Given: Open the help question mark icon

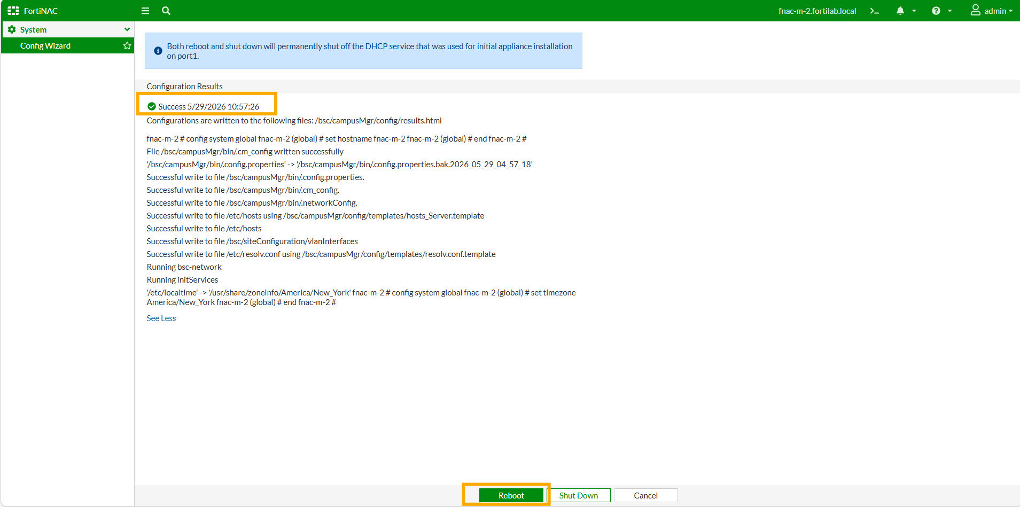Looking at the screenshot, I should [936, 11].
